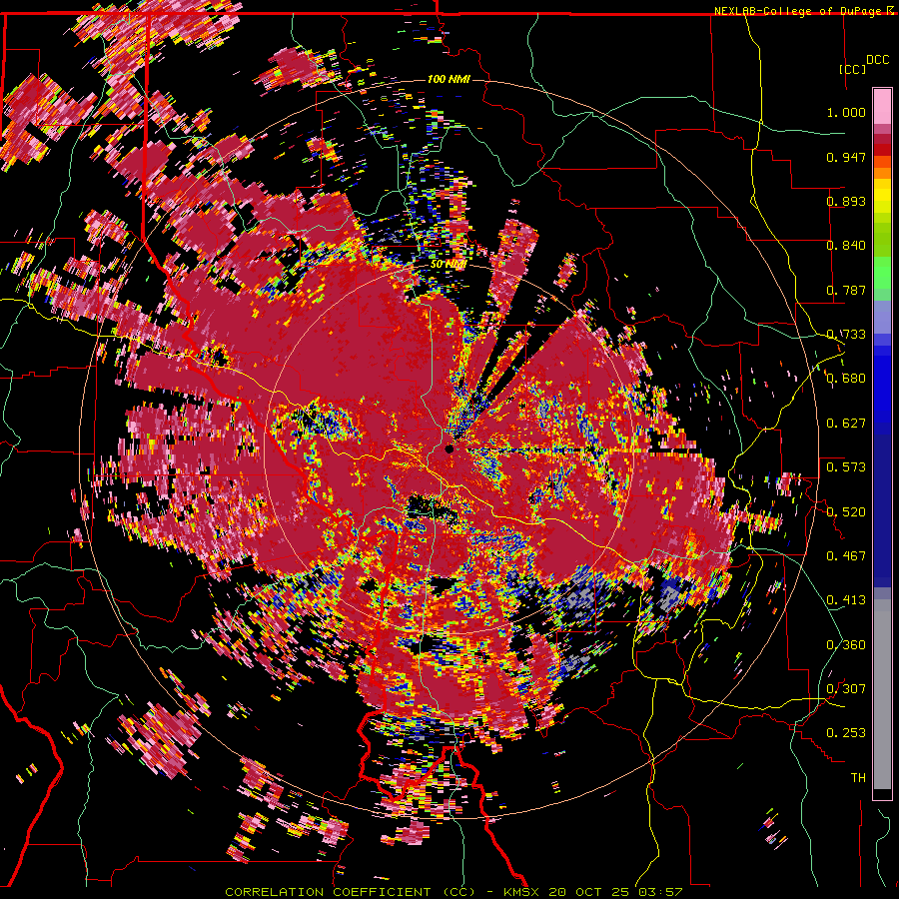Click the large gray band on the color scale

pyautogui.click(x=882, y=694)
